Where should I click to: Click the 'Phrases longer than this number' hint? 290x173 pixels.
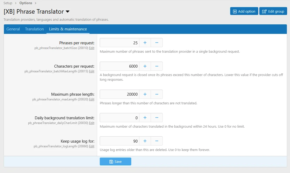(x=149, y=103)
